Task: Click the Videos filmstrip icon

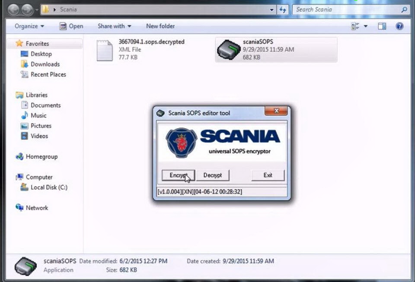Action: point(24,136)
